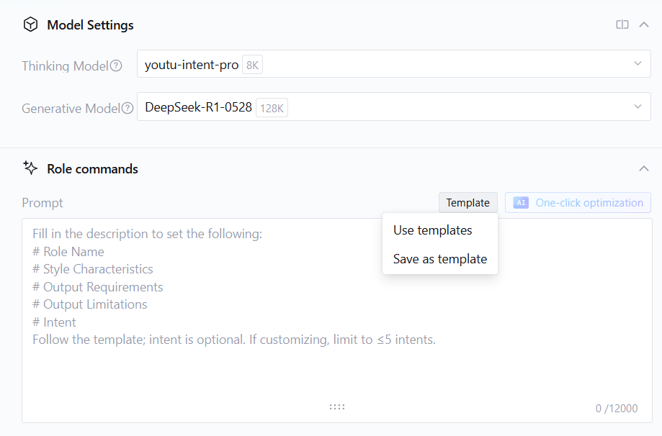
Task: Collapse the Model Settings section
Action: click(644, 24)
